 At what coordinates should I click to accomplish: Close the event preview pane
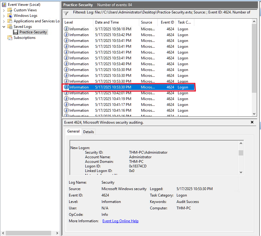pyautogui.click(x=252, y=122)
